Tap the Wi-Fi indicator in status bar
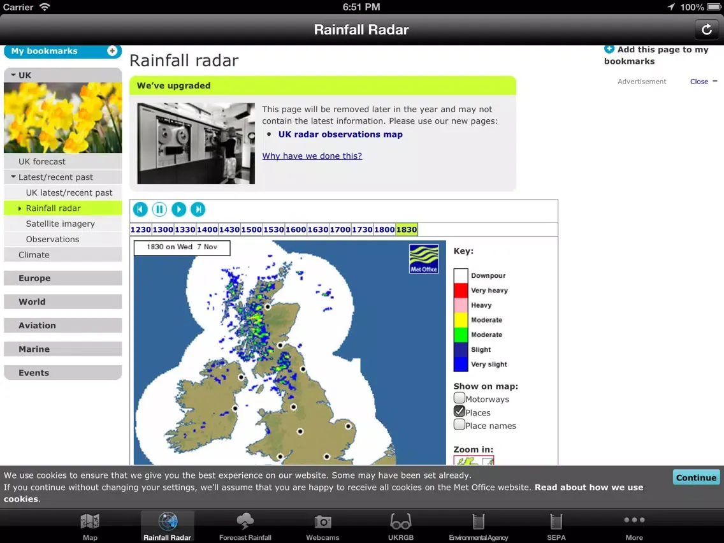The image size is (724, 543). click(x=45, y=7)
